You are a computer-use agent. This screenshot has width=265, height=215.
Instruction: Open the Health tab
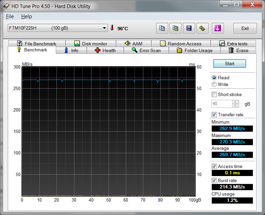[105, 50]
